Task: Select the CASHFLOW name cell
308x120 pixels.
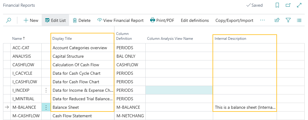Action: click(26, 65)
